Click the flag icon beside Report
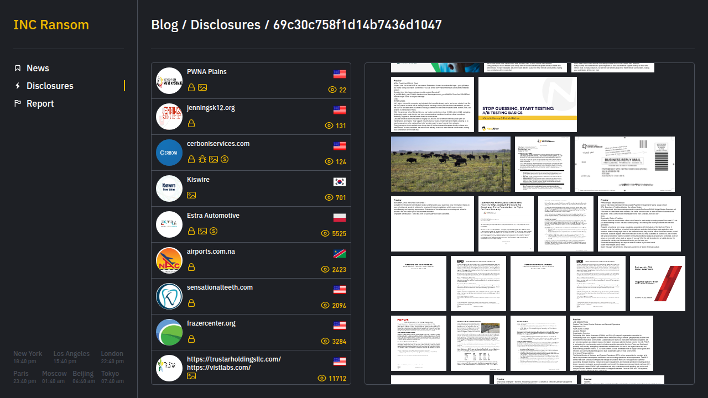708x398 pixels. pos(18,103)
